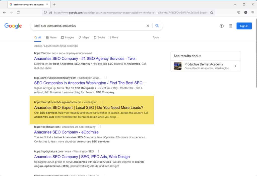Switch to the News tab
257x176 pixels.
click(51, 38)
